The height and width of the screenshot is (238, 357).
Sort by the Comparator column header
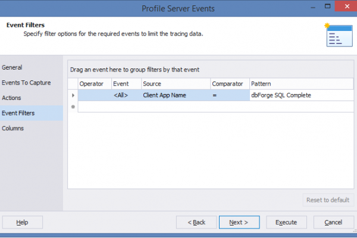coord(230,84)
